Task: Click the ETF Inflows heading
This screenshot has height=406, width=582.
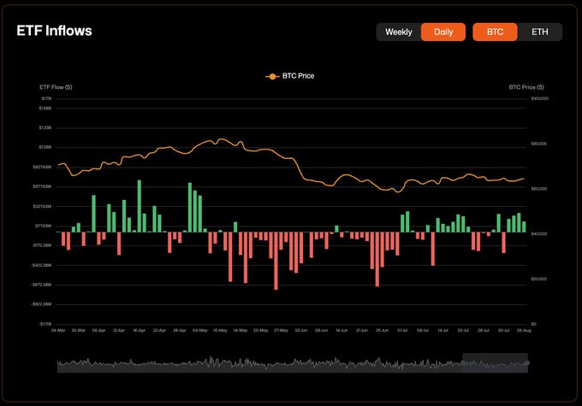Action: pyautogui.click(x=54, y=31)
